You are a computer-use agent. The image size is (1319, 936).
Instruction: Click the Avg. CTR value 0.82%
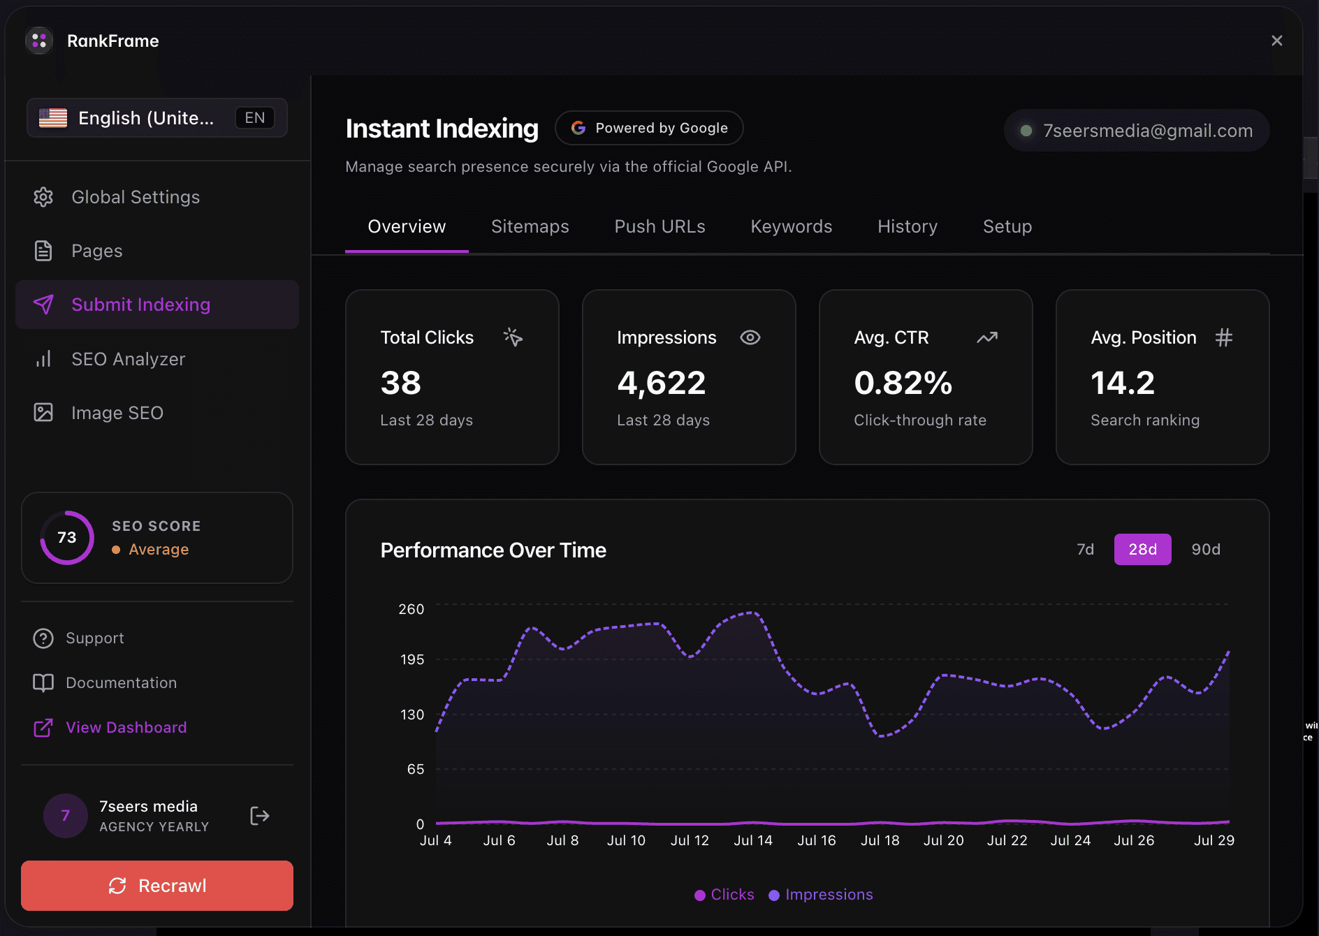903,383
